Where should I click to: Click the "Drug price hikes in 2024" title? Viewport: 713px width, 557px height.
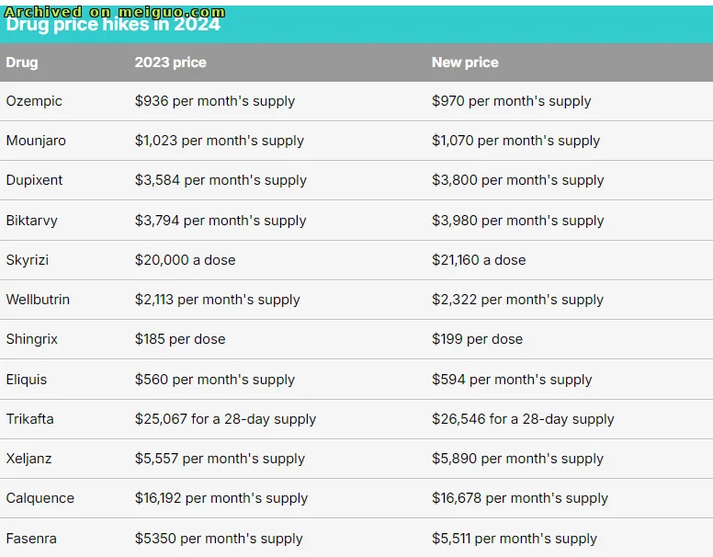[113, 27]
